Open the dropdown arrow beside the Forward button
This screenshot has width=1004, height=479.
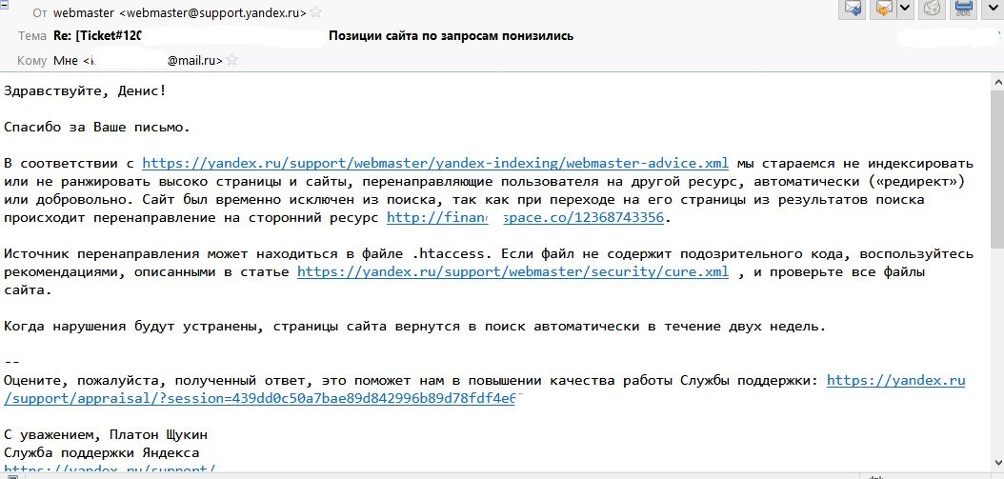click(x=905, y=9)
